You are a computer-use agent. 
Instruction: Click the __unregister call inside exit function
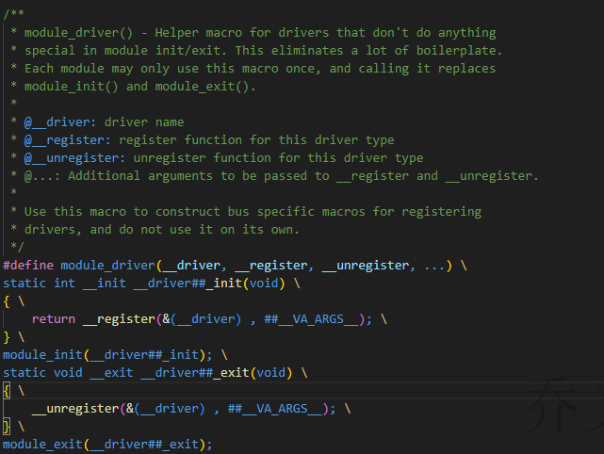point(75,408)
